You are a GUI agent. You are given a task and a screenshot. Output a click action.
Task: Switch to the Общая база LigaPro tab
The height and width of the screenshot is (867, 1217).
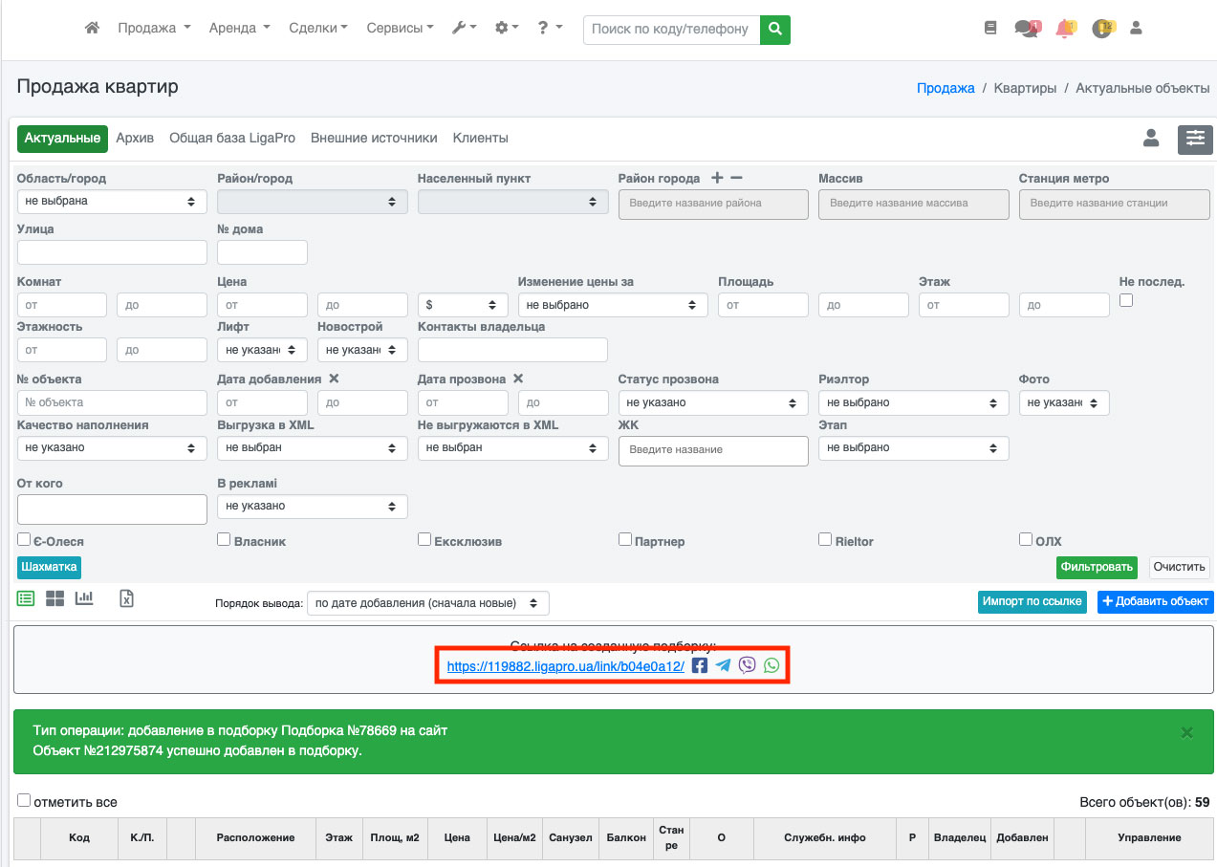pyautogui.click(x=232, y=139)
